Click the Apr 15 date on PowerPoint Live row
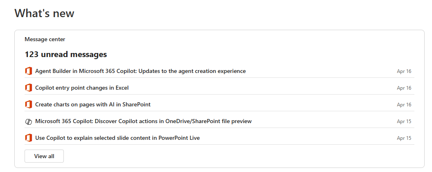This screenshot has height=172, width=432. [x=404, y=138]
